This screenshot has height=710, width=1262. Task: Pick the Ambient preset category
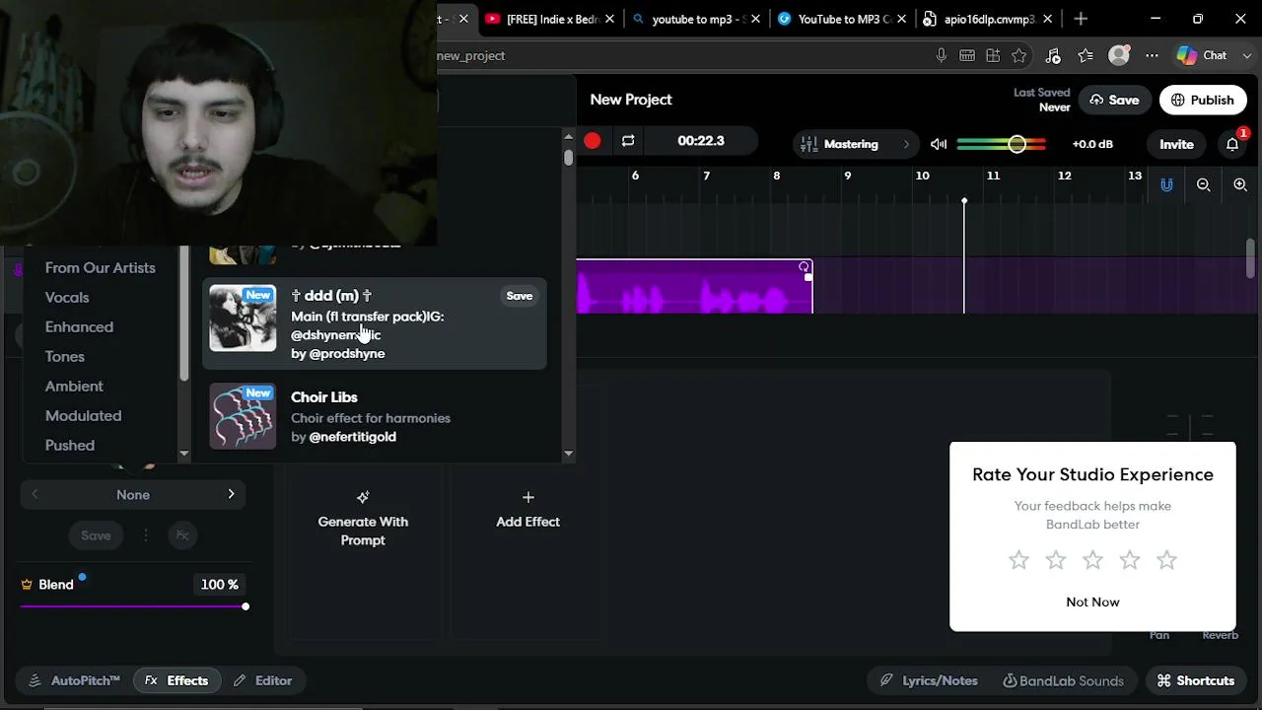click(74, 386)
